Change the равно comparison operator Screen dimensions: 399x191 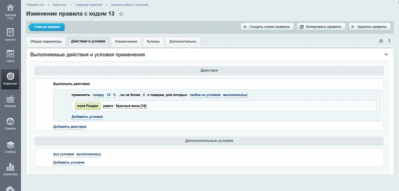108,106
